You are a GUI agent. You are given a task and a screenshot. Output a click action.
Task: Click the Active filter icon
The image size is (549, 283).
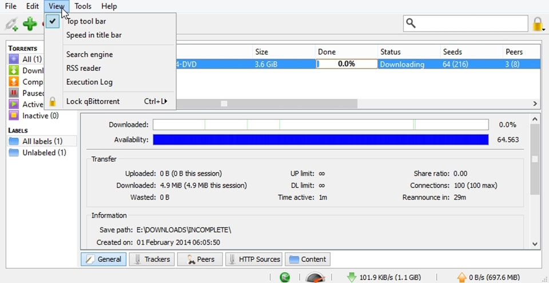pos(14,104)
